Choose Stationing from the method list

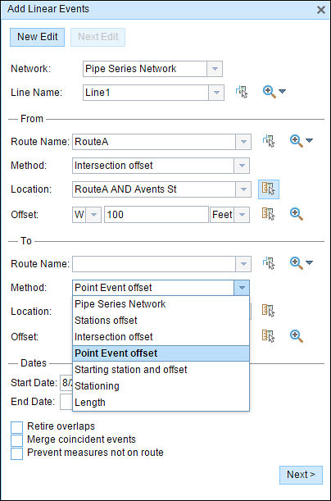(161, 386)
